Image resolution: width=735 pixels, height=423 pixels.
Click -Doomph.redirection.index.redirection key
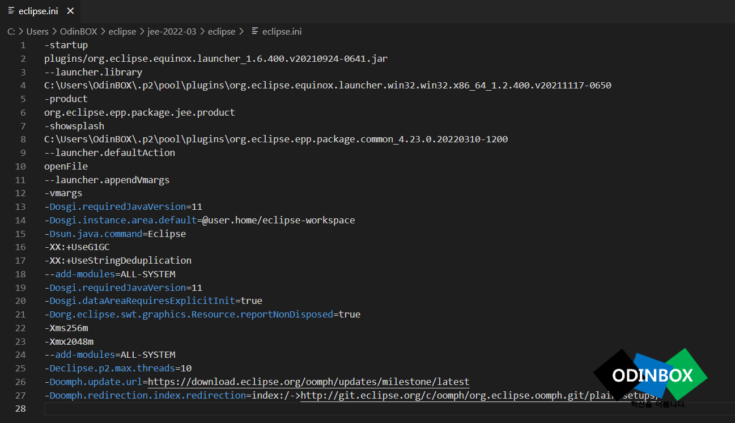click(145, 395)
